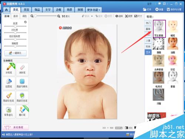This screenshot has height=139, width=185.
Task: Apply the 油画 oil painting effect
Action: [173, 46]
